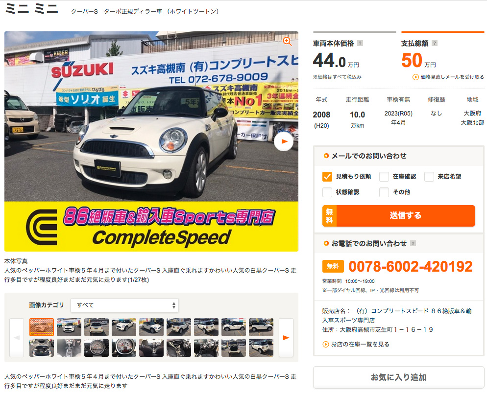Check the 在庫確認 checkbox
Image resolution: width=487 pixels, height=394 pixels.
(x=384, y=177)
